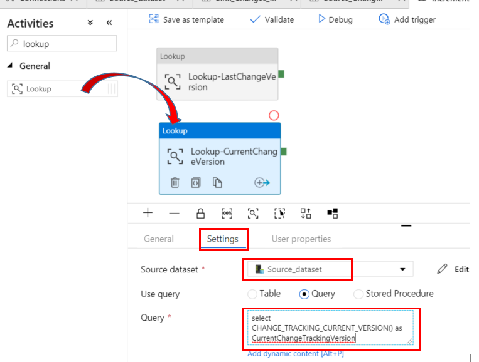Switch to the General tab
Screen dimensions: 479x362
coord(159,239)
